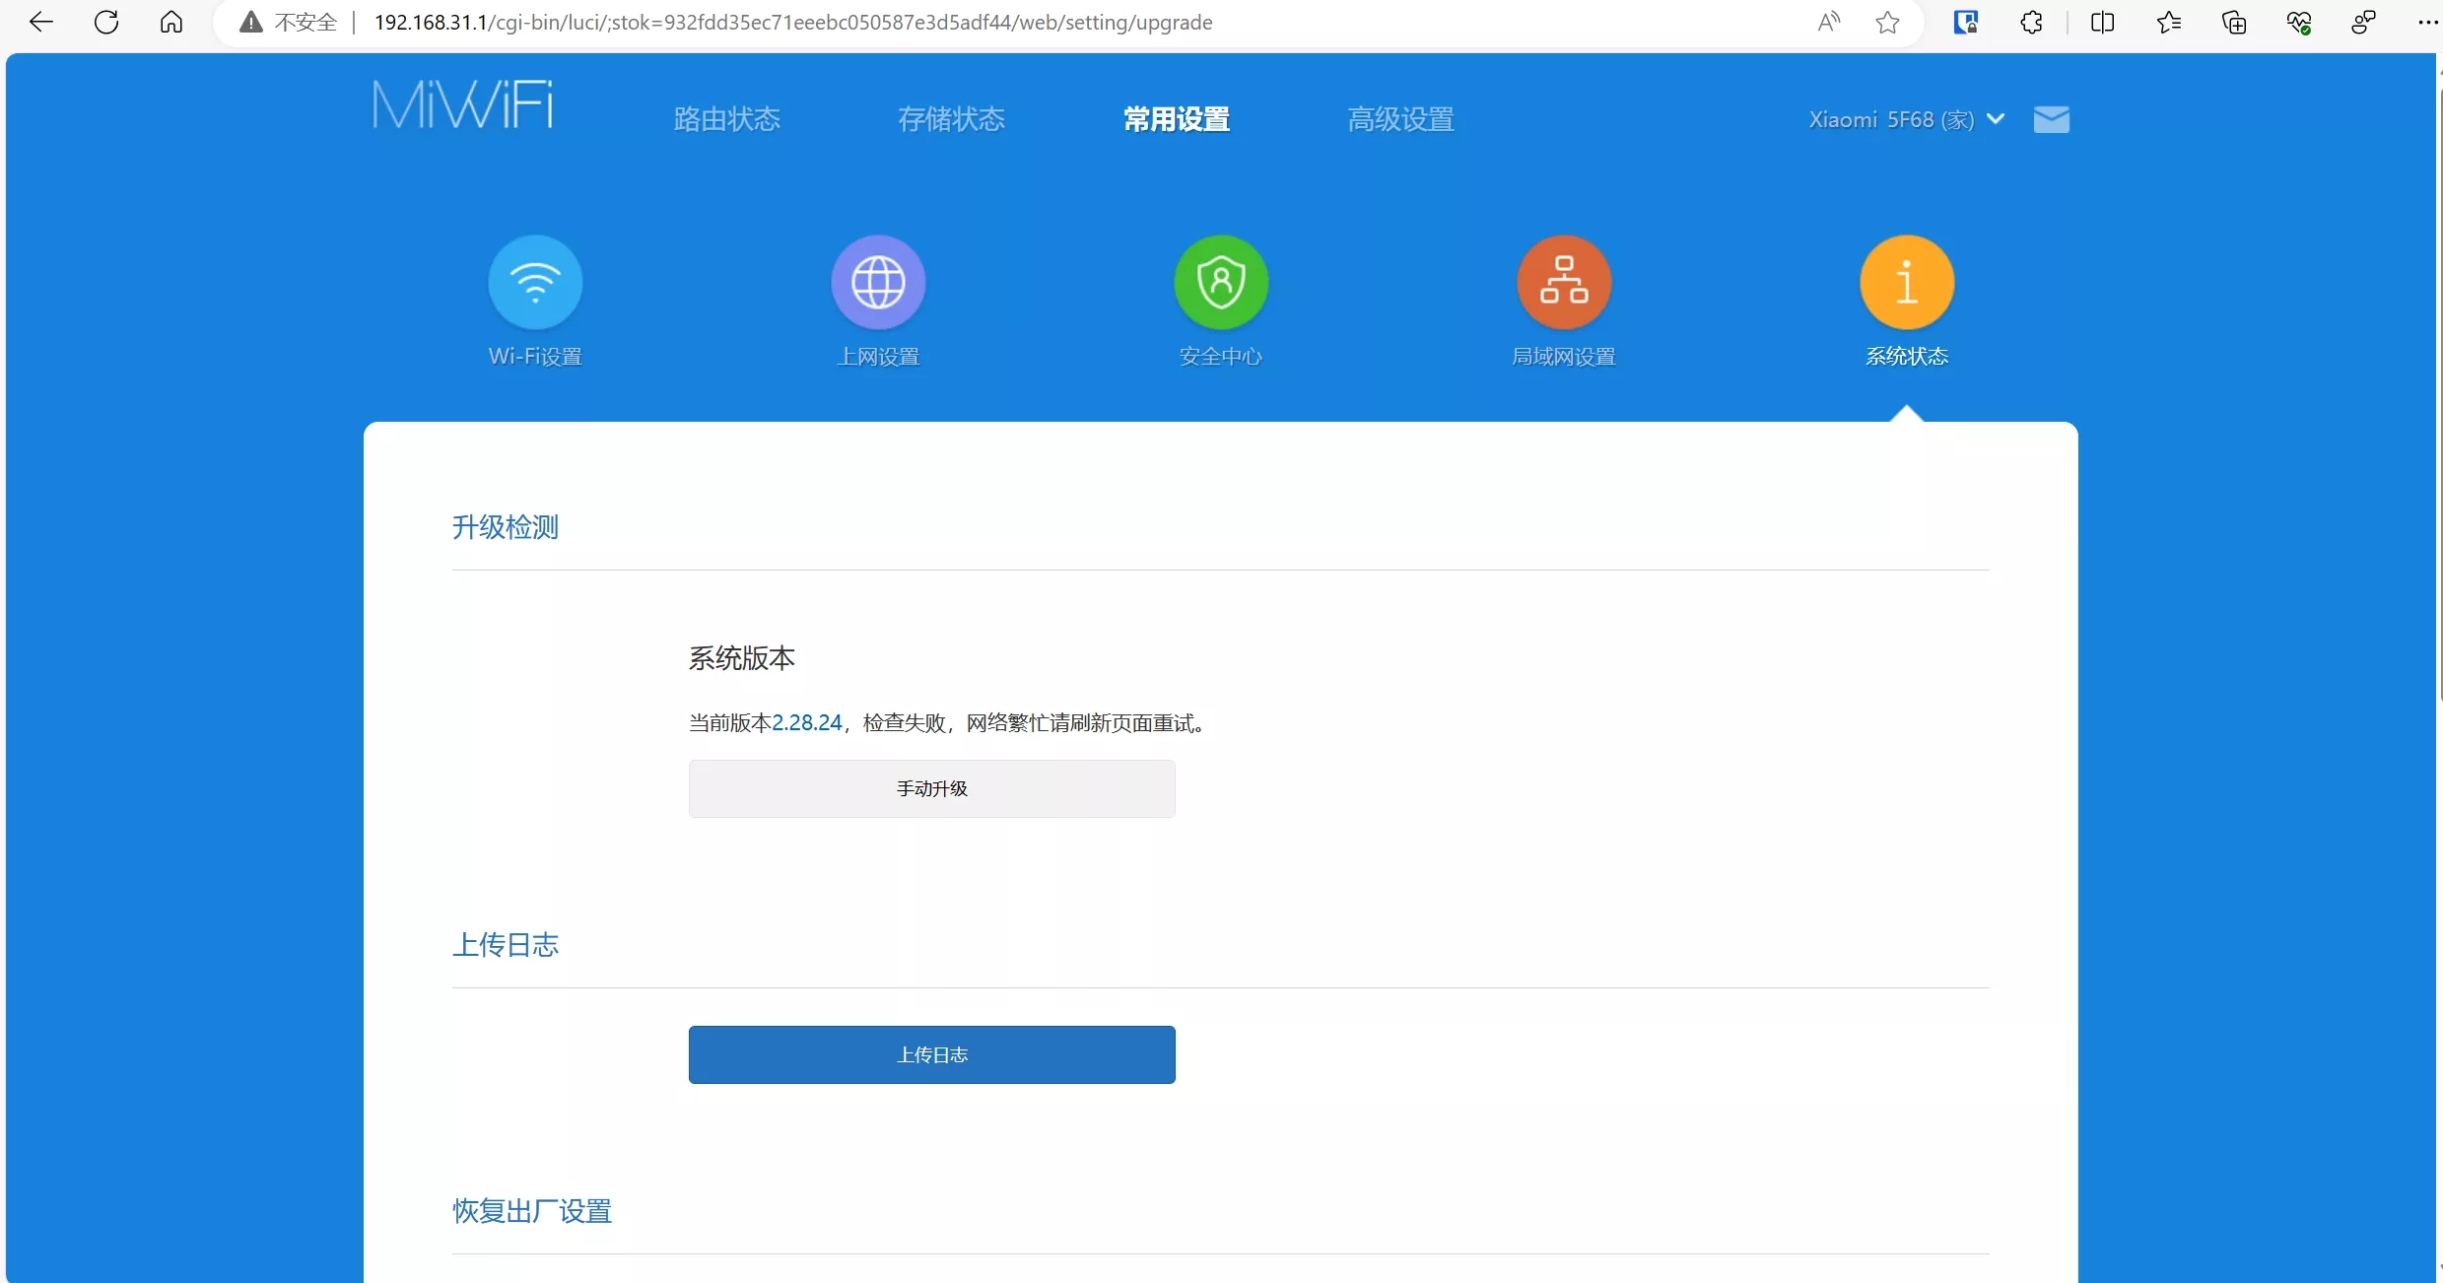The image size is (2443, 1283).
Task: Select the 系统状态 info icon
Action: click(1906, 283)
